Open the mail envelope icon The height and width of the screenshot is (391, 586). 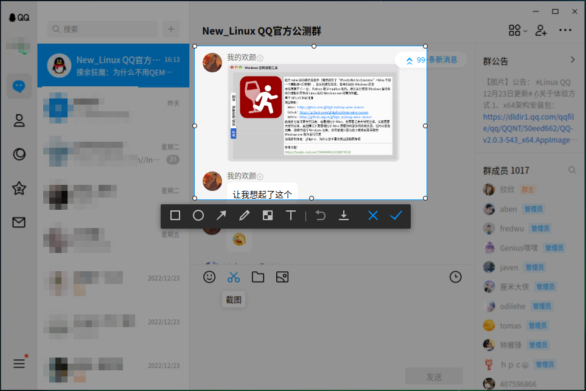pyautogui.click(x=19, y=223)
